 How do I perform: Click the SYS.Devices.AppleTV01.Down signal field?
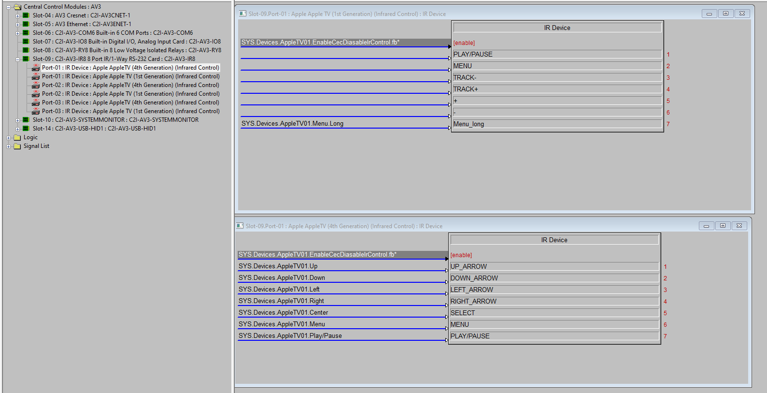coord(342,278)
